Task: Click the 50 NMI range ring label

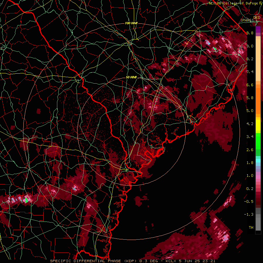Action: (x=131, y=77)
